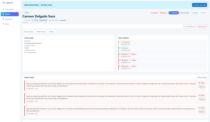Select Patients in the sidebar
The width and height of the screenshot is (210, 122).
tap(10, 14)
